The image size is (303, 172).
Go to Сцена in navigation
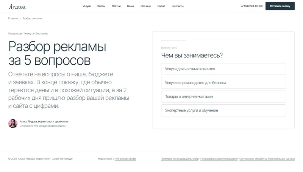[x=161, y=6]
